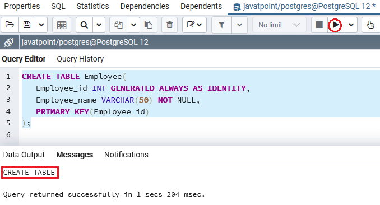This screenshot has height=205, width=380.
Task: Click the 'CREATE TABLE' message output text
Action: (29, 173)
